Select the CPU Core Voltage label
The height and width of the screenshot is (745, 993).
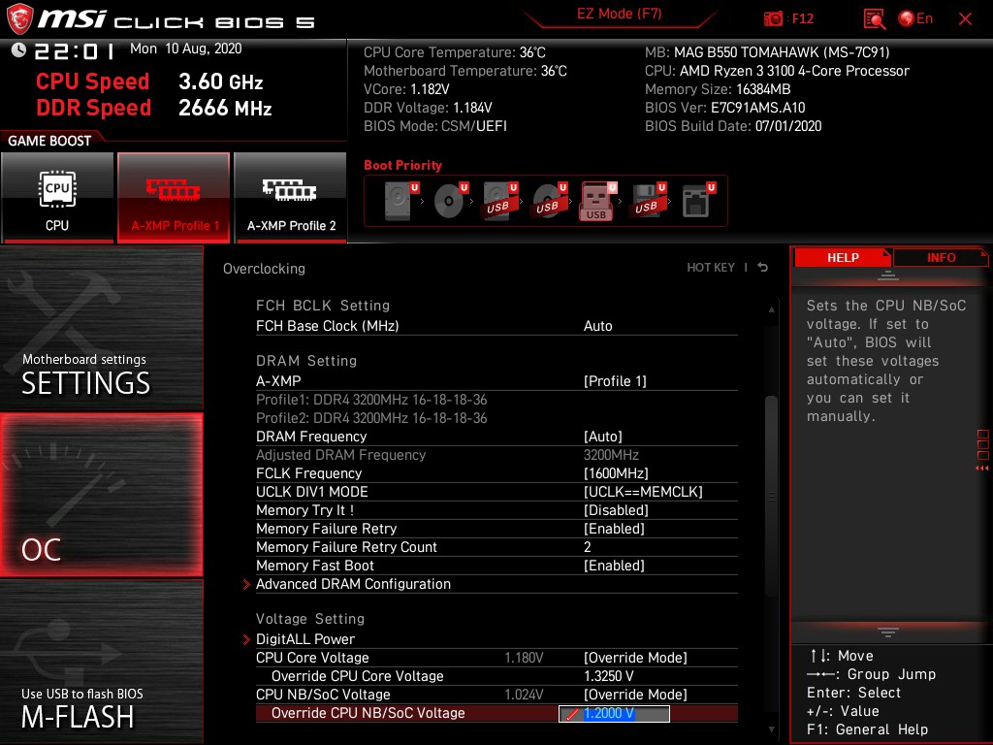(x=312, y=658)
